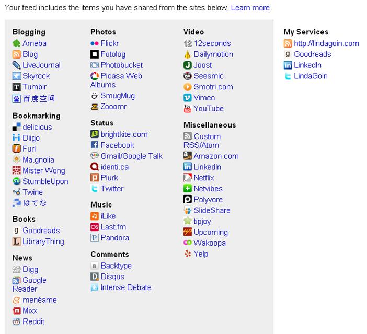Select the Seesmic link
The height and width of the screenshot is (334, 367).
[x=209, y=76]
